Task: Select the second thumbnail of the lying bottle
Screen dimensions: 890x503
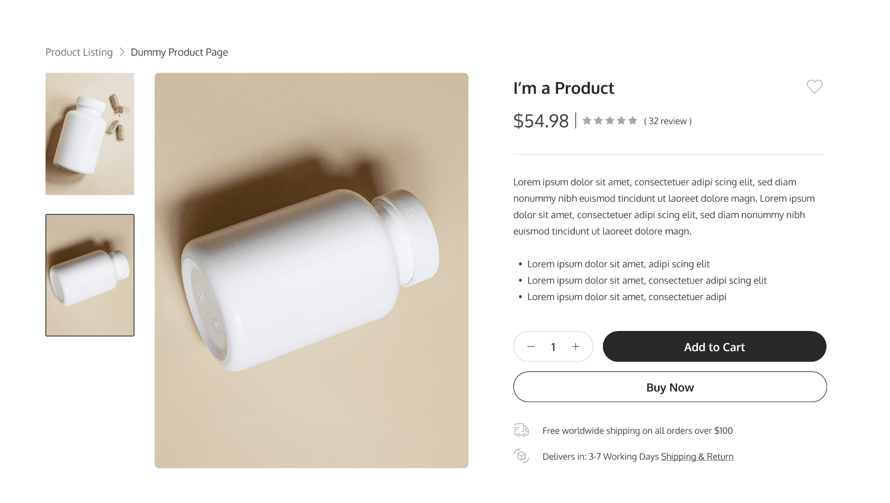Action: (x=90, y=275)
